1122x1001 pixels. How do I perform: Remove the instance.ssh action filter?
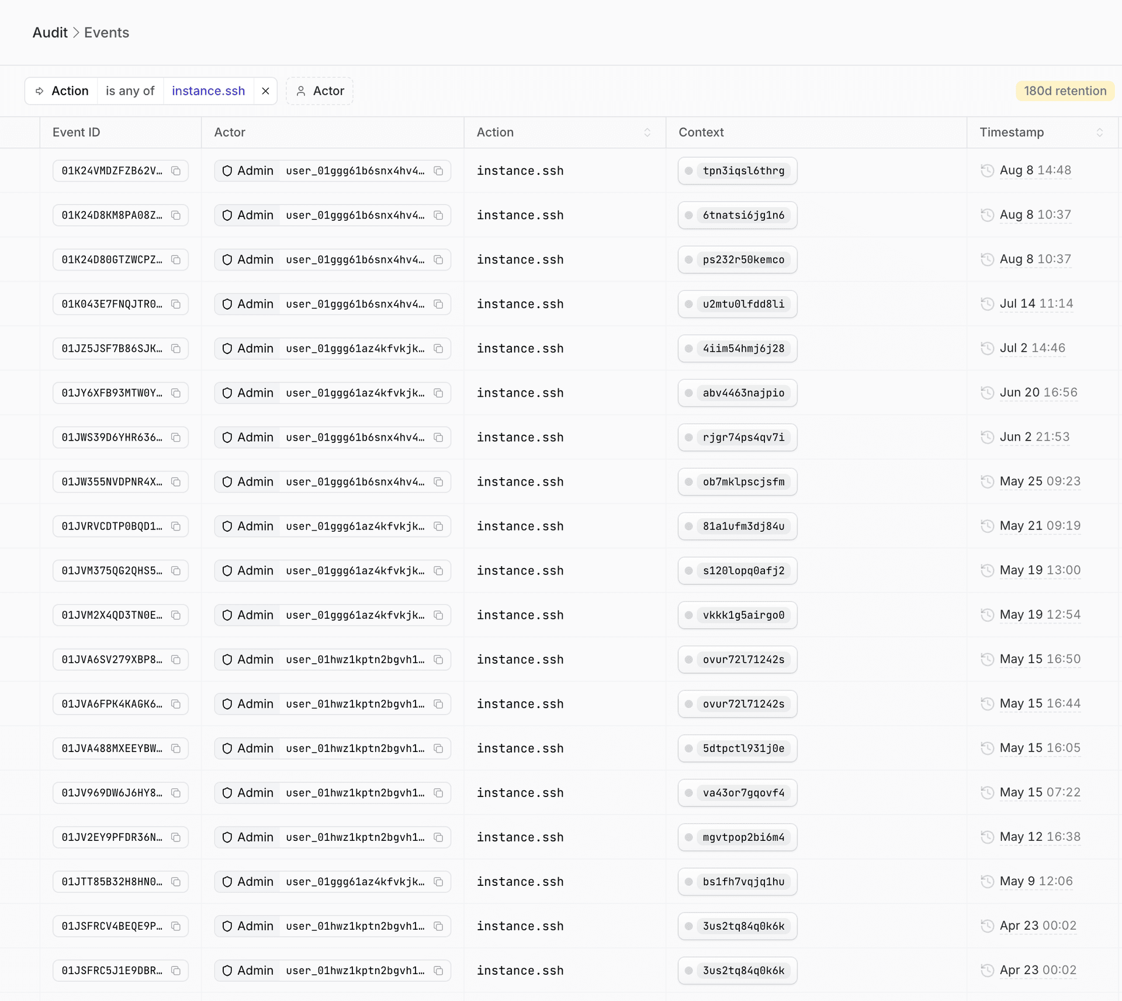(x=265, y=91)
